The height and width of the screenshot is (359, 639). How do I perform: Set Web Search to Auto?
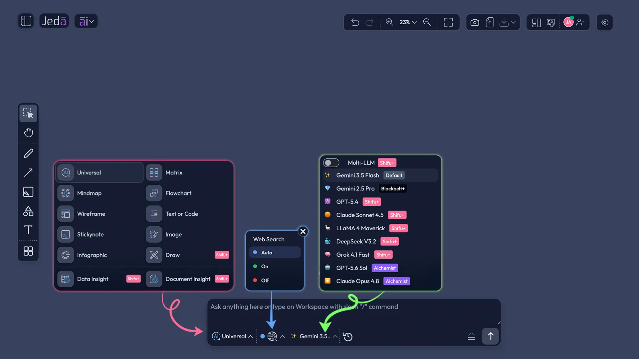tap(275, 252)
